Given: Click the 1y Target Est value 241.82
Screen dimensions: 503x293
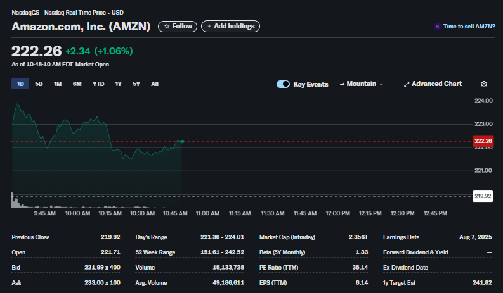Looking at the screenshot, I should tap(482, 283).
